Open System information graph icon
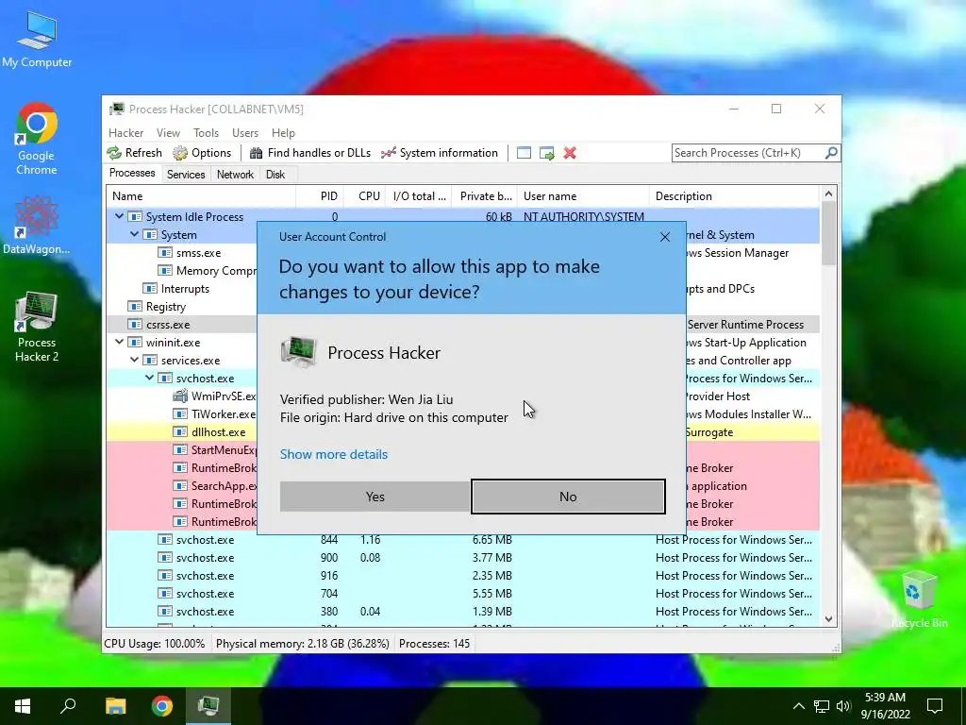966x725 pixels. [x=388, y=153]
